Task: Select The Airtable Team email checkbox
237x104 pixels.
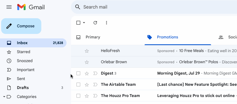Action: (78, 85)
